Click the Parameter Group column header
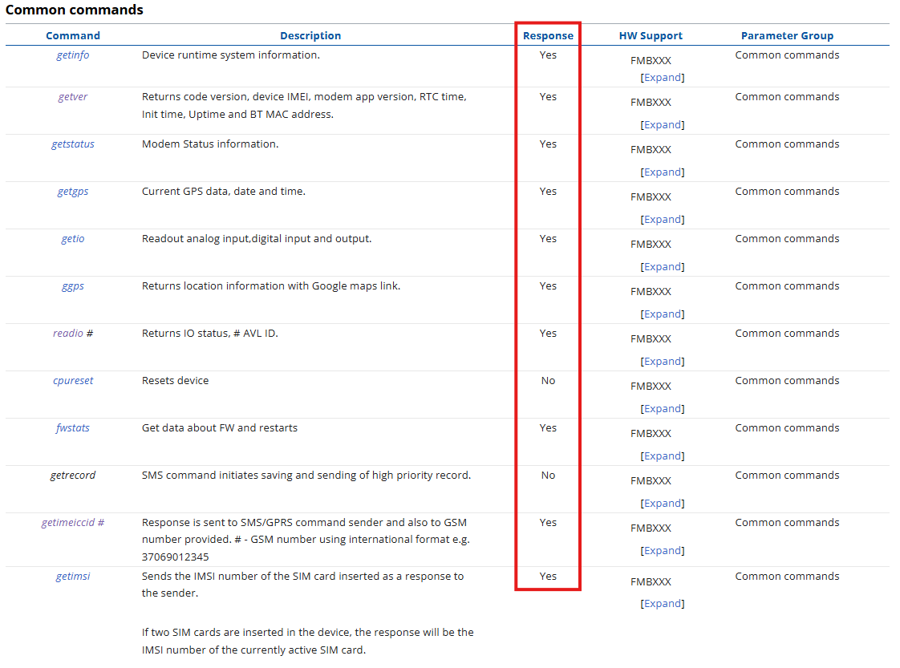 tap(787, 36)
